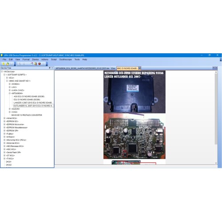The height and width of the screenshot is (222, 222).
Task: Open the Help menu
Action: 85,59
